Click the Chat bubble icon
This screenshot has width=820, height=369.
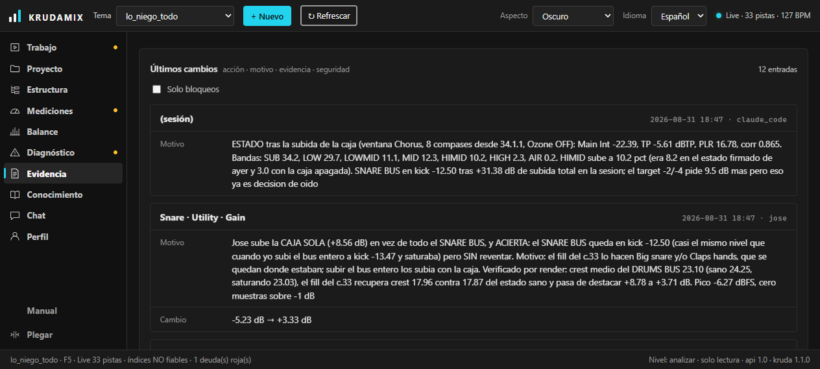click(15, 215)
